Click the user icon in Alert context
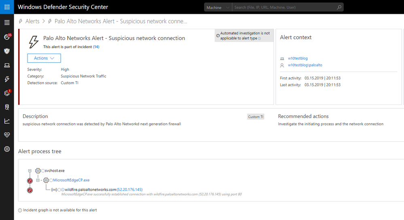 pos(282,65)
